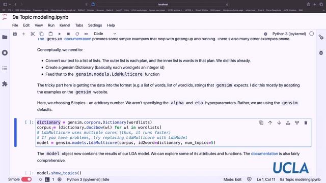Click the kernel sessions icon in status bar

tap(60, 179)
